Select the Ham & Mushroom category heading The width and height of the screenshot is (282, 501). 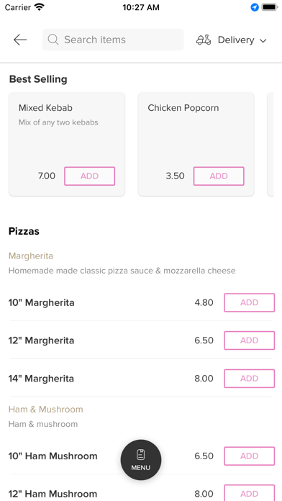pos(45,410)
